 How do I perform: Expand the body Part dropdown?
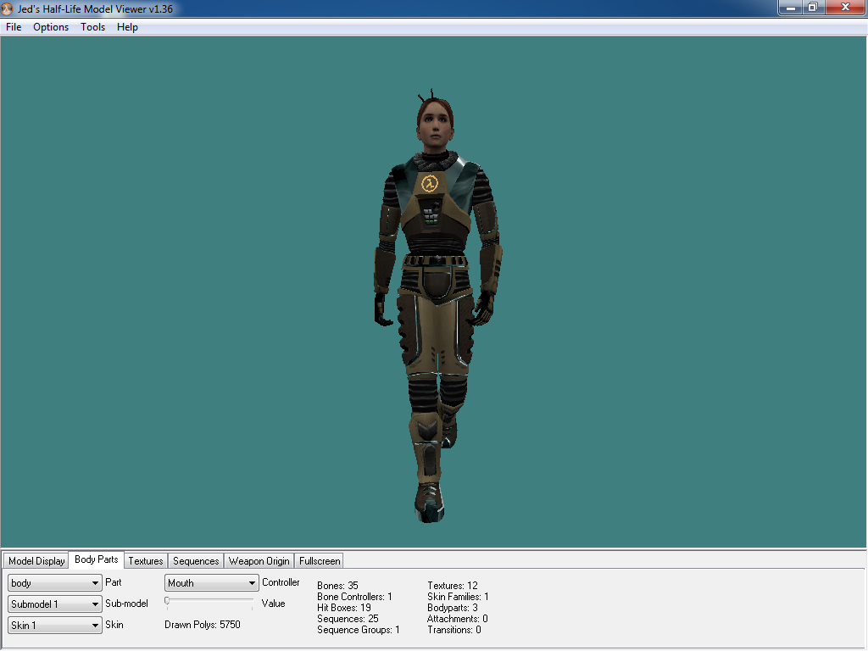55,583
